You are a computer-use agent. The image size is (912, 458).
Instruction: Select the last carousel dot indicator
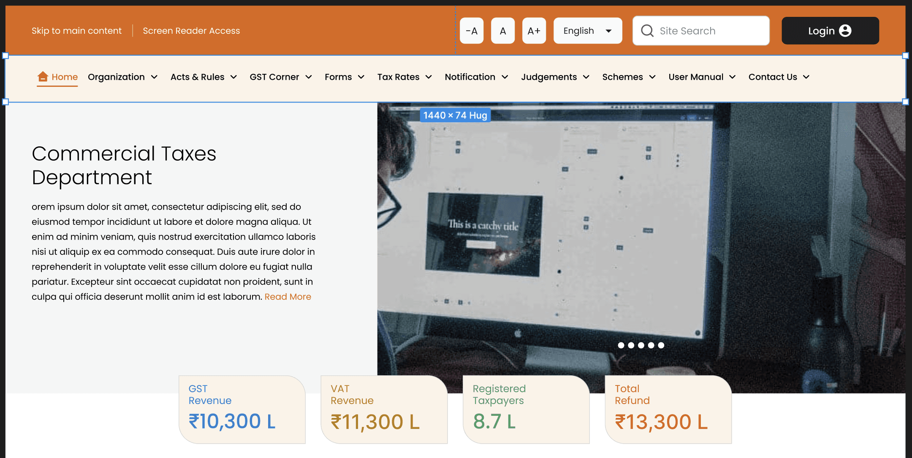[661, 345]
